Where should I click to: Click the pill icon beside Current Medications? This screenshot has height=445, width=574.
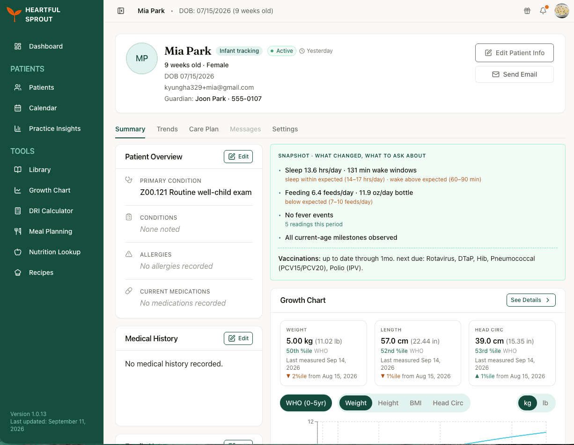click(x=129, y=291)
